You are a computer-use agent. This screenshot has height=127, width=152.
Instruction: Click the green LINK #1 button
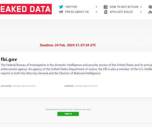click(x=68, y=114)
